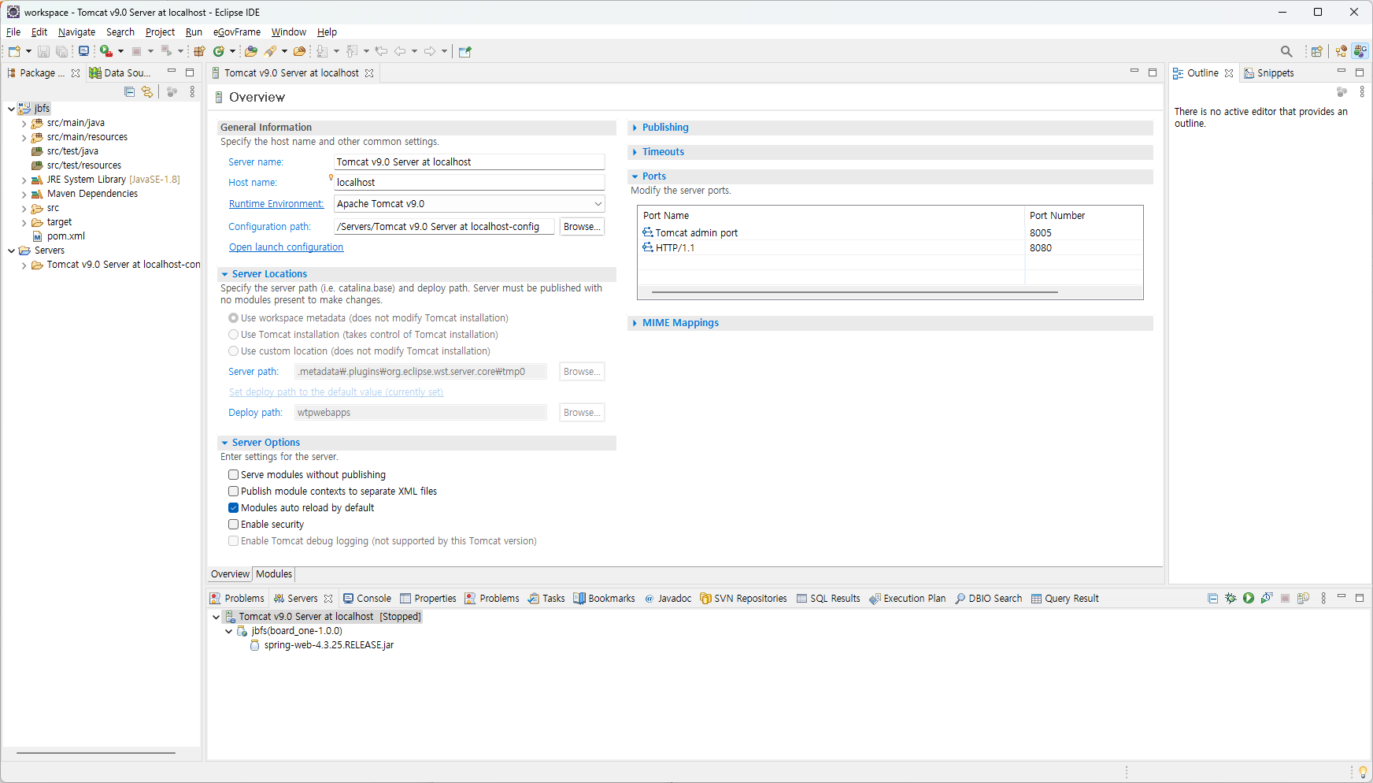Image resolution: width=1373 pixels, height=783 pixels.
Task: Switch to the Modules editor tab
Action: coord(274,574)
